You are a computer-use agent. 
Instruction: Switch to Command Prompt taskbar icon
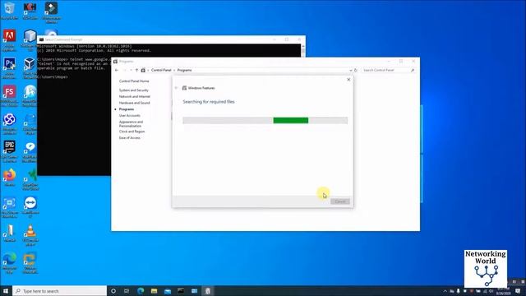pos(181,291)
